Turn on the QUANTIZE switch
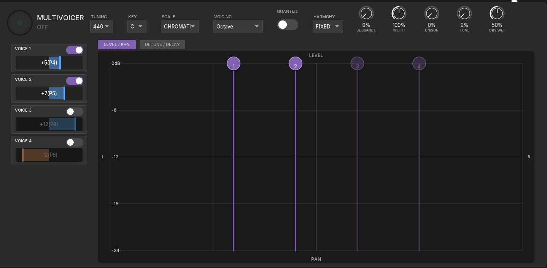The height and width of the screenshot is (268, 547). [x=288, y=24]
